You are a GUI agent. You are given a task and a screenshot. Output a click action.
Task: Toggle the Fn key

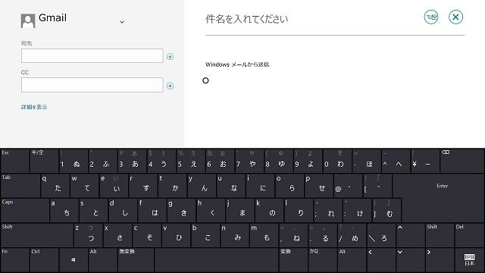pyautogui.click(x=15, y=259)
